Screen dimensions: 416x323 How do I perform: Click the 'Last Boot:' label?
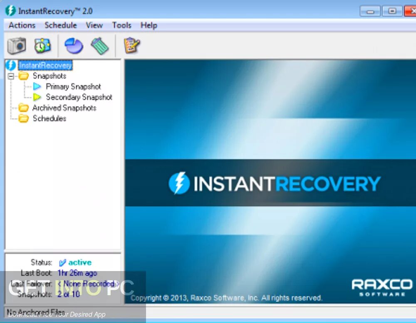click(x=36, y=273)
